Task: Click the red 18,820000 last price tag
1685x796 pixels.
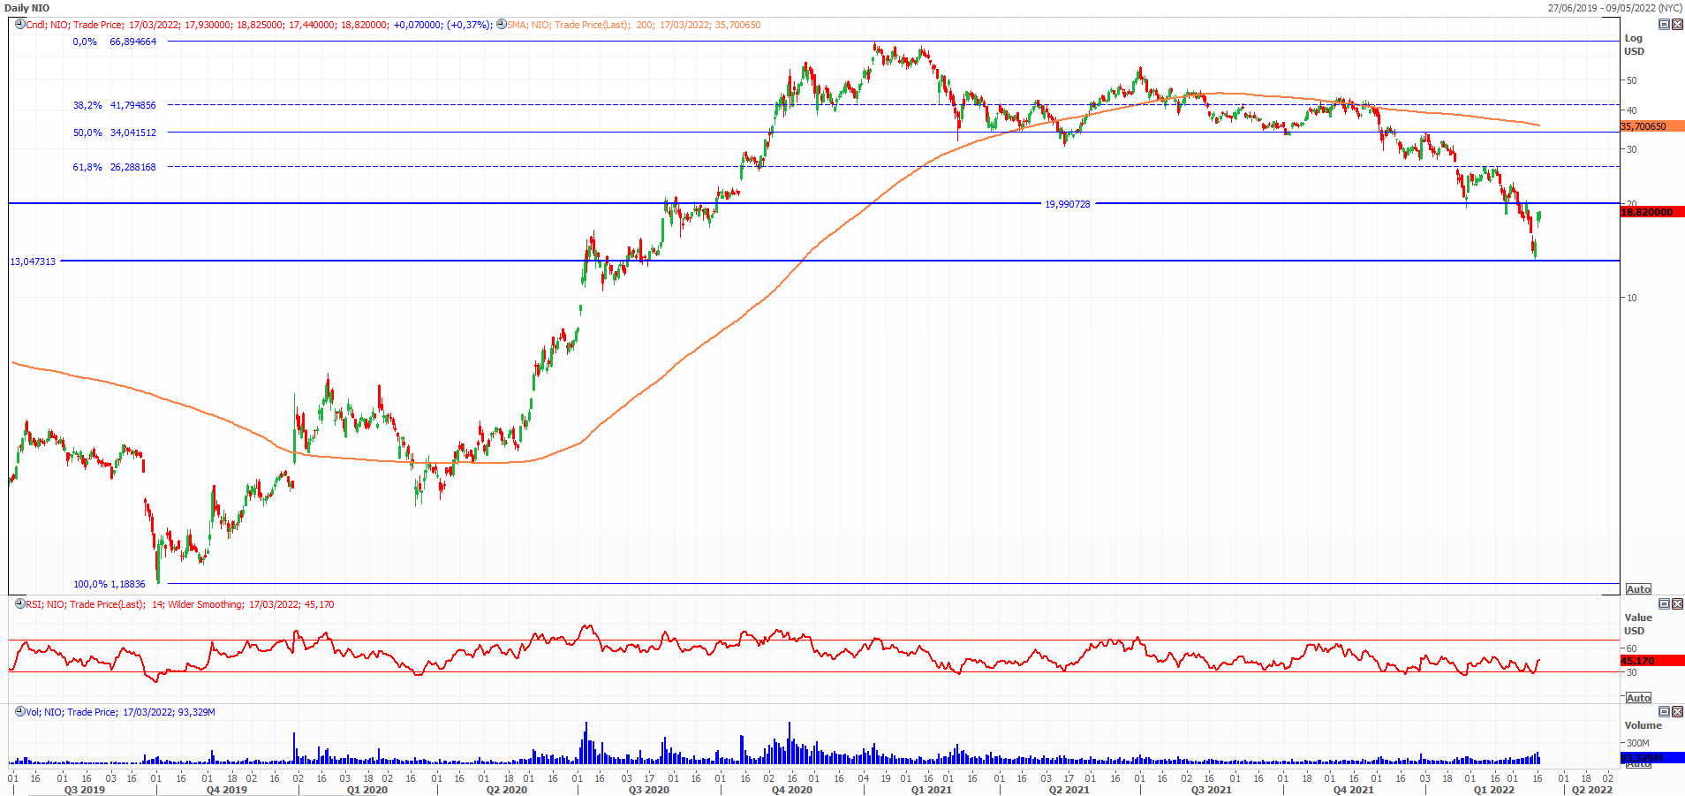Action: (1651, 212)
